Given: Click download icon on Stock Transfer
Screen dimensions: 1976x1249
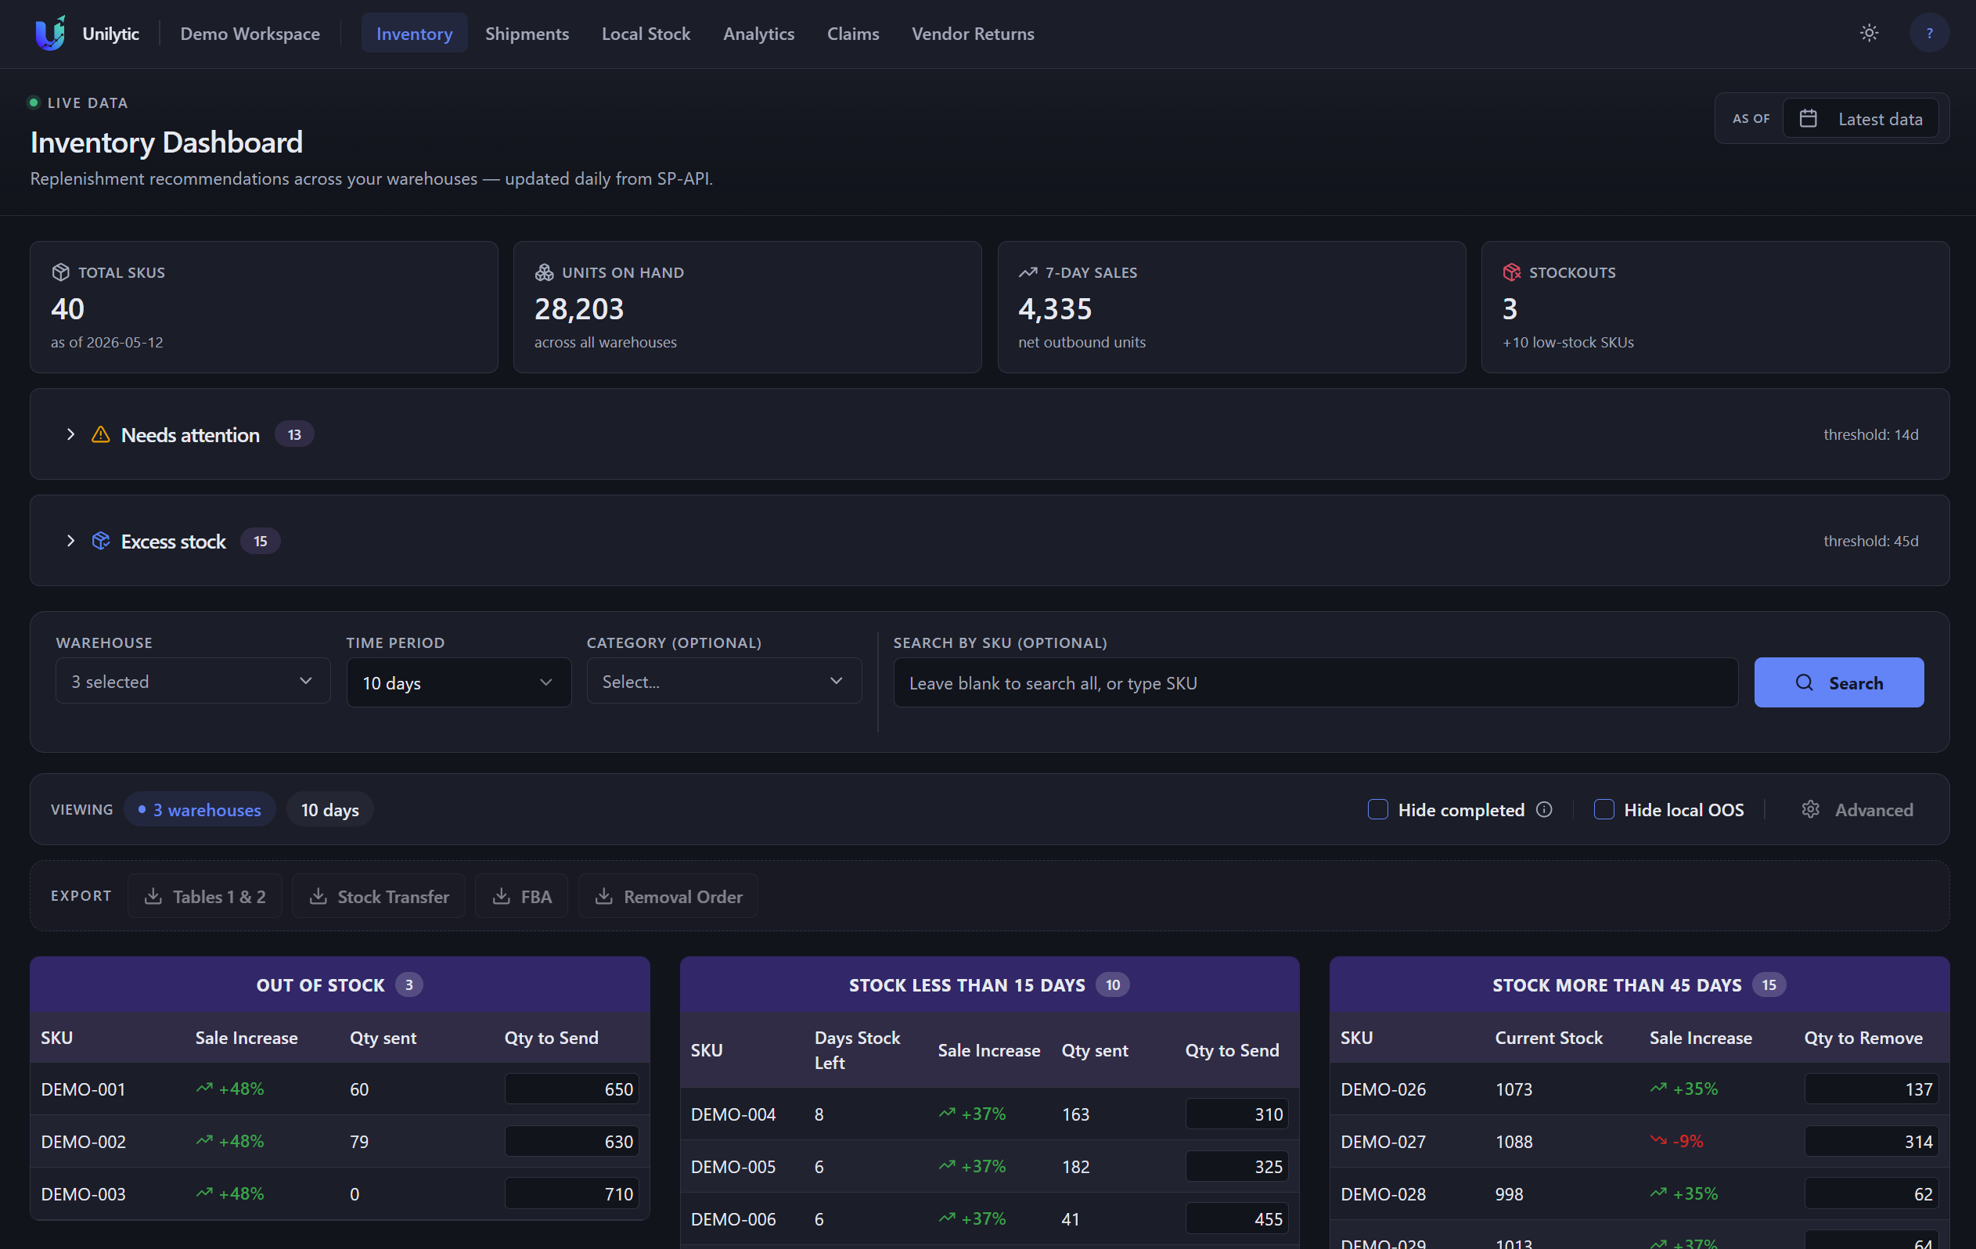Looking at the screenshot, I should 318,896.
